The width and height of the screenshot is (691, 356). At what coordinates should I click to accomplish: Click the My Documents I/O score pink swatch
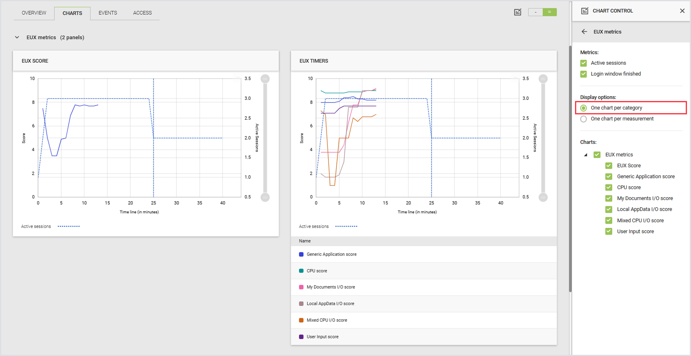[301, 287]
